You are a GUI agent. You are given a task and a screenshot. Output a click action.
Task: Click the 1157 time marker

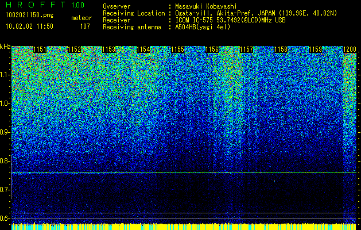(247, 49)
